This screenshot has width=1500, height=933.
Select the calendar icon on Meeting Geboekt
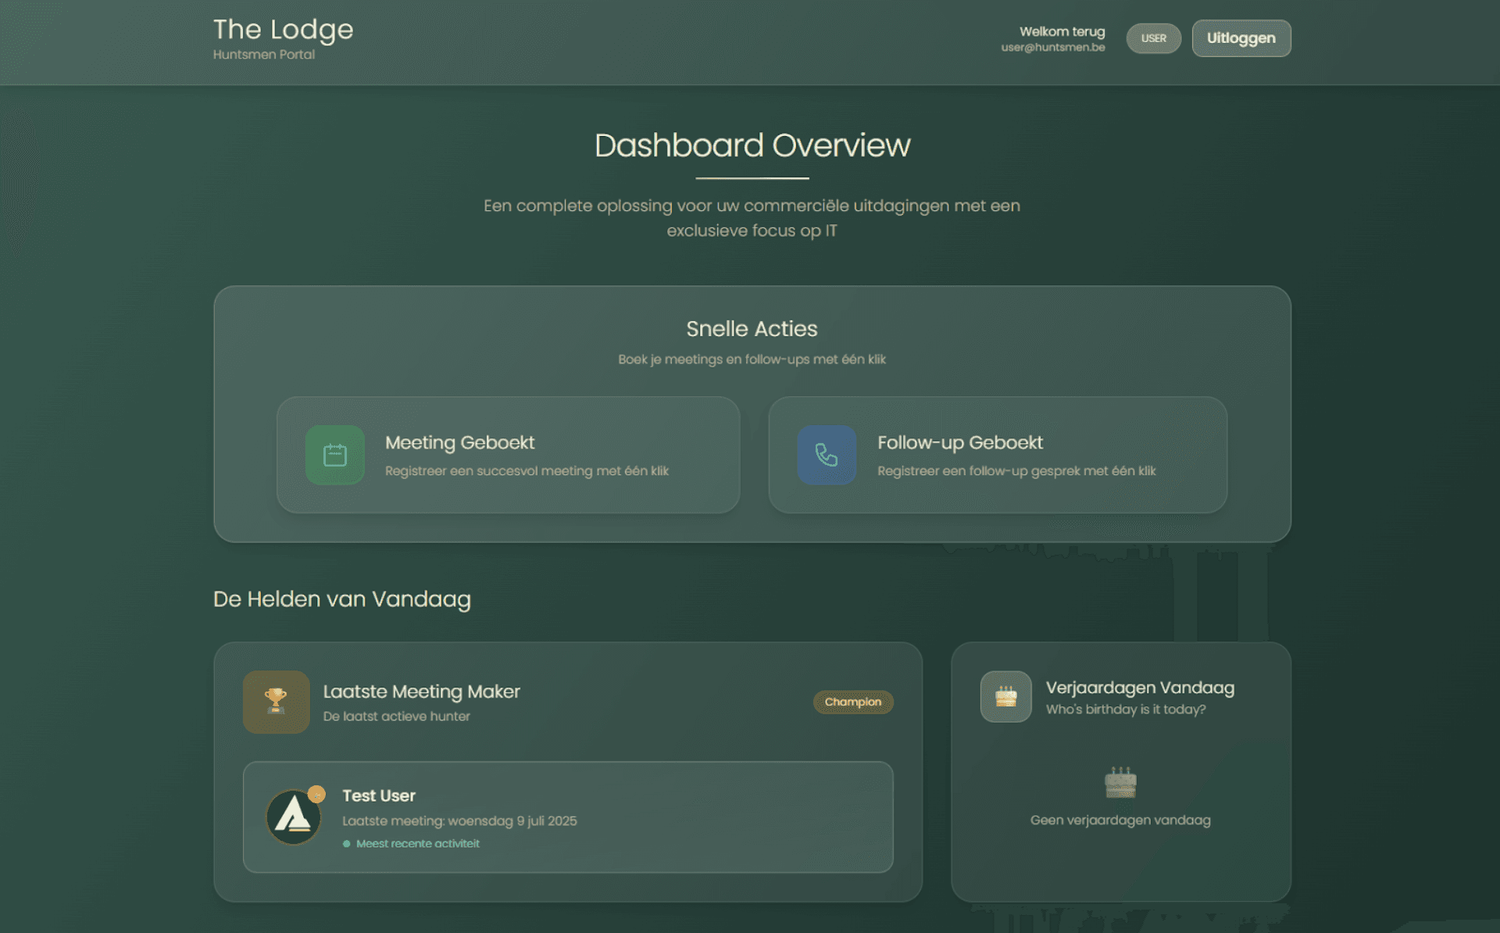pos(334,455)
